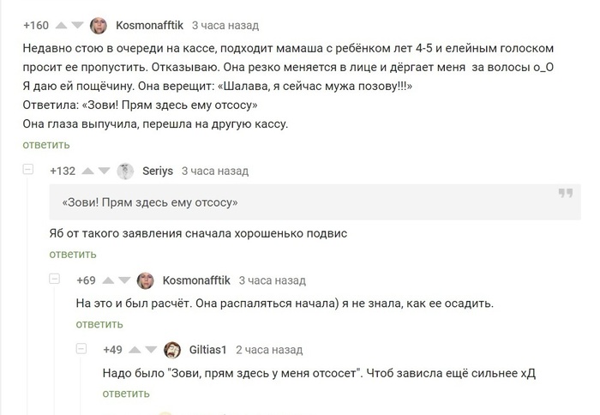This screenshot has height=415, width=600.
Task: Open Giltias1's profile avatar
Action: tap(172, 350)
